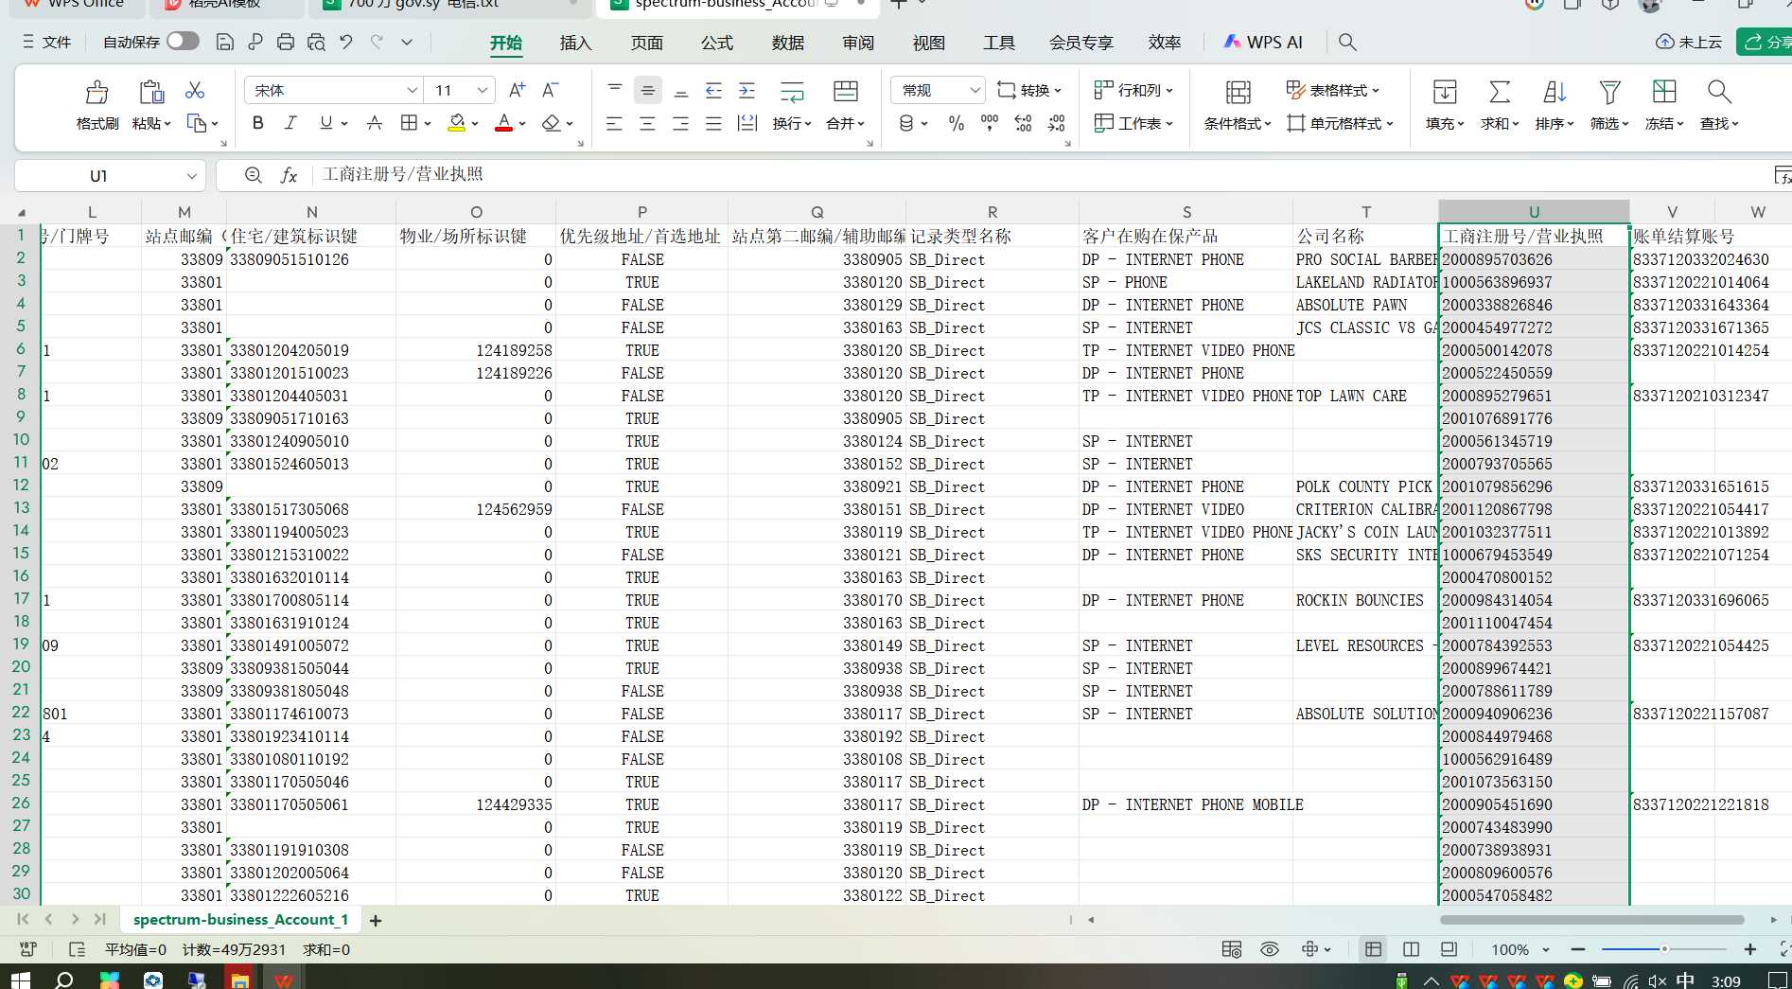Toggle eye-protection mode in status bar

[1270, 949]
